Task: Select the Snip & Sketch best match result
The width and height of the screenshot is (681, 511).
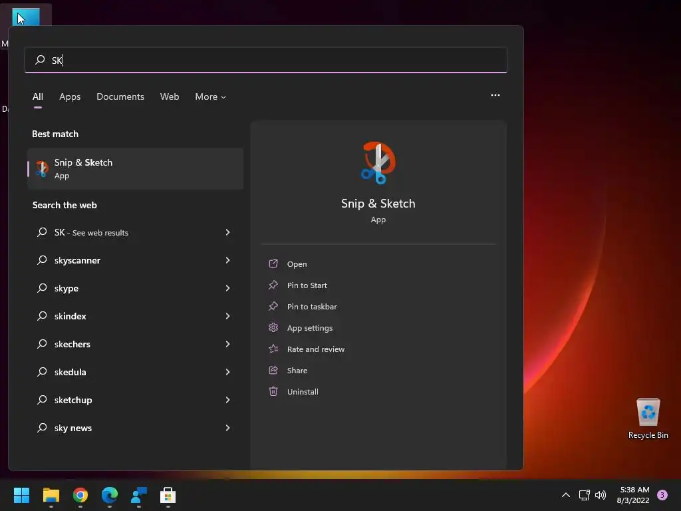Action: (x=135, y=168)
